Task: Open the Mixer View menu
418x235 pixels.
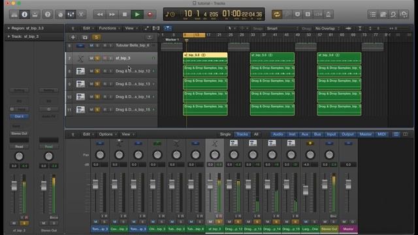Action: [x=128, y=134]
